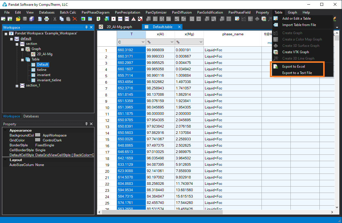Switch to the Databases panel tab
The width and height of the screenshot is (342, 223).
pos(31,116)
